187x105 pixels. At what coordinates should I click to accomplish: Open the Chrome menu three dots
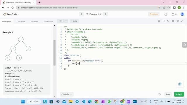184,8
